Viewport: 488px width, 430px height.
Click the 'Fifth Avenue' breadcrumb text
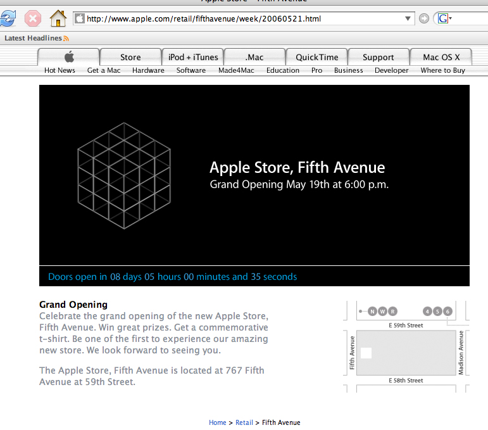[x=281, y=422]
